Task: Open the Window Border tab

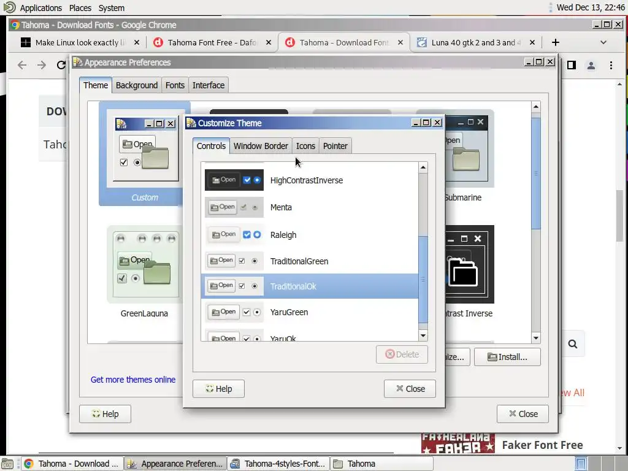Action: pyautogui.click(x=261, y=146)
